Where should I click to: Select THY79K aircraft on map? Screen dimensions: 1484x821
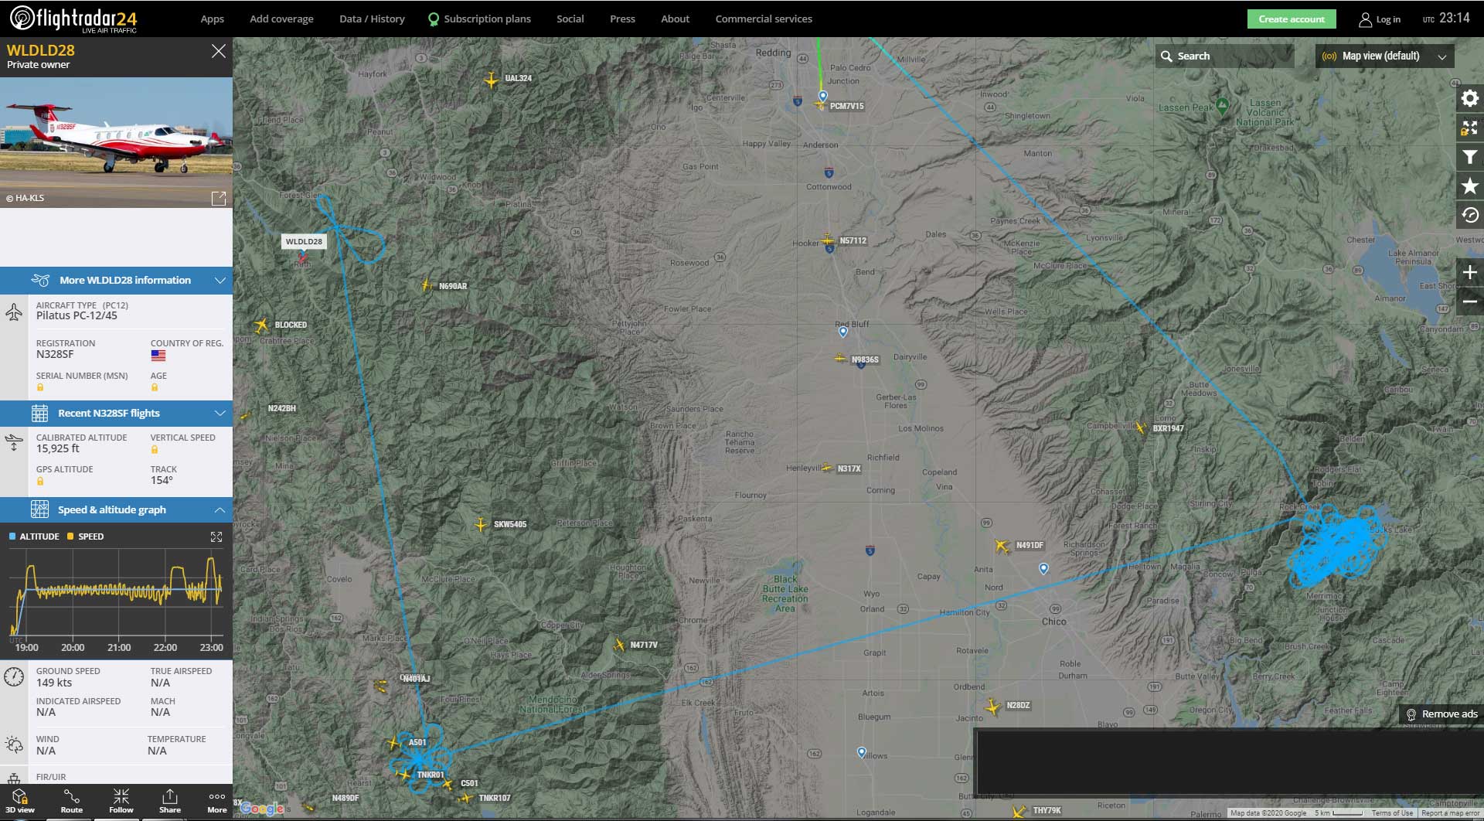click(x=1020, y=811)
